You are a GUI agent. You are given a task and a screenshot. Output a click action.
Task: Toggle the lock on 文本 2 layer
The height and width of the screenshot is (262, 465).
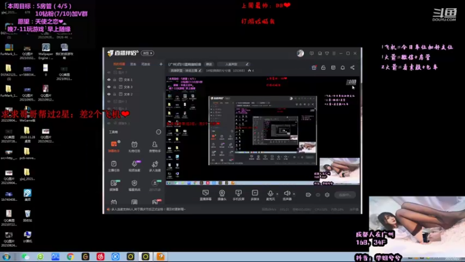coord(115,94)
